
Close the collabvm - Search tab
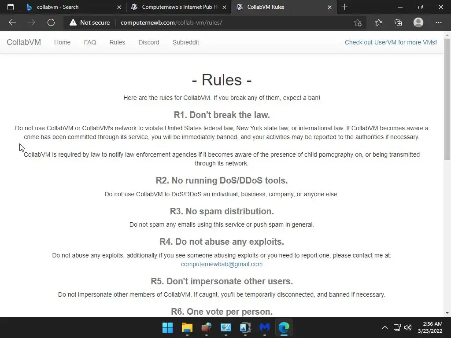[119, 7]
